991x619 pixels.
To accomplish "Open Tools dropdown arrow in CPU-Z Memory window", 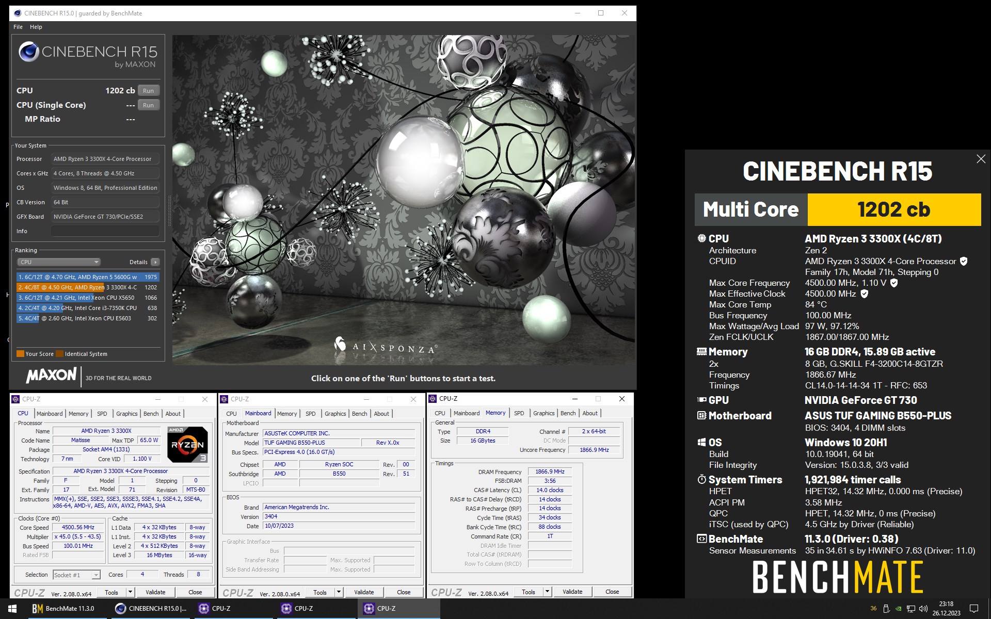I will pyautogui.click(x=548, y=592).
